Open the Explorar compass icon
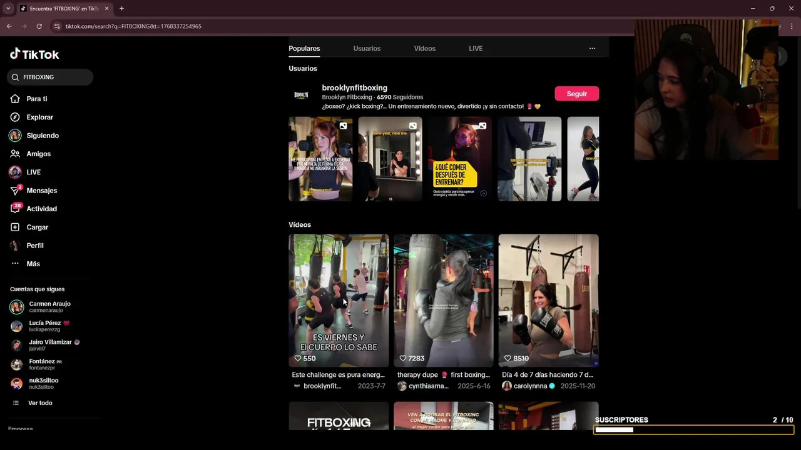The height and width of the screenshot is (450, 801). click(15, 117)
